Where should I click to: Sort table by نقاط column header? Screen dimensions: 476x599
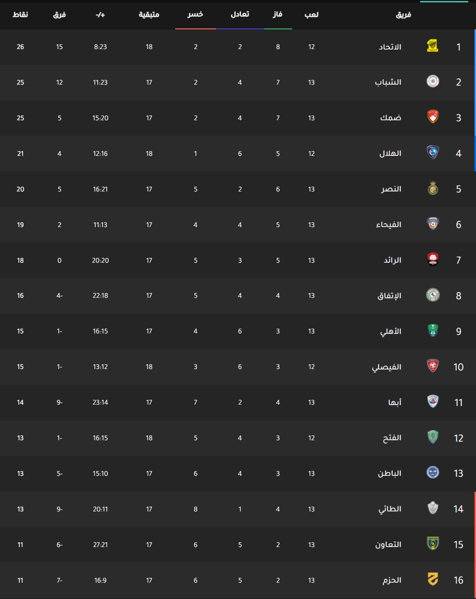tap(20, 14)
